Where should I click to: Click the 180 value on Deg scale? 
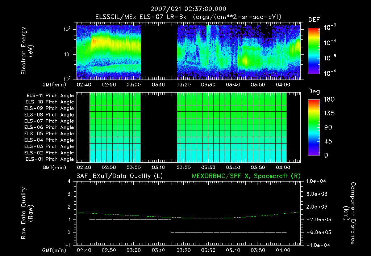click(329, 99)
